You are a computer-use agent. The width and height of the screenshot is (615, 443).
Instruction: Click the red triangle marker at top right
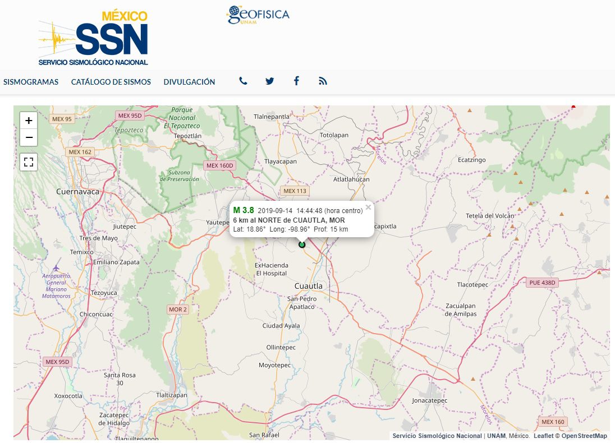tap(573, 106)
